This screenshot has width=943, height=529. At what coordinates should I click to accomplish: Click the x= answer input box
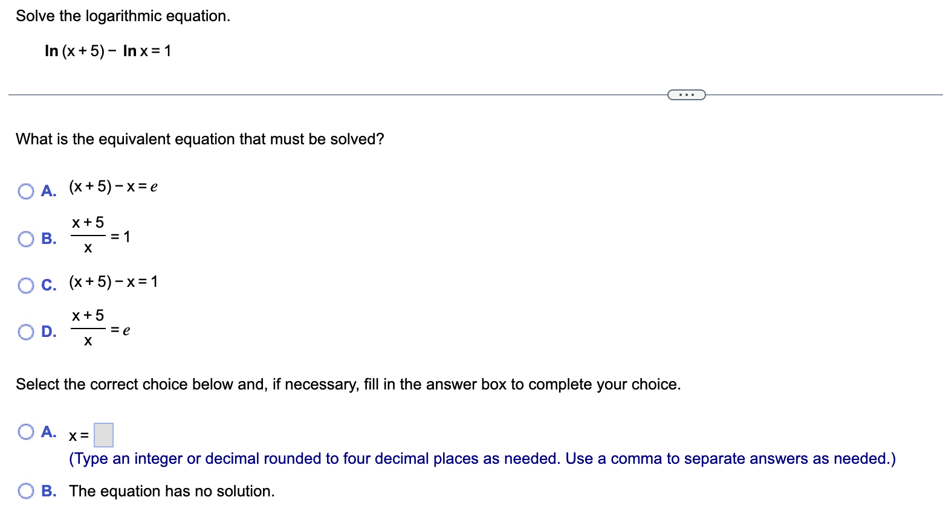click(x=103, y=435)
